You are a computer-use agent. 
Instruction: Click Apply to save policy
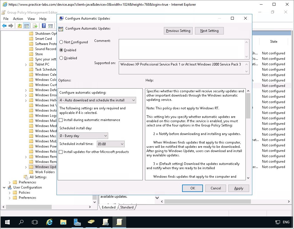(238, 188)
